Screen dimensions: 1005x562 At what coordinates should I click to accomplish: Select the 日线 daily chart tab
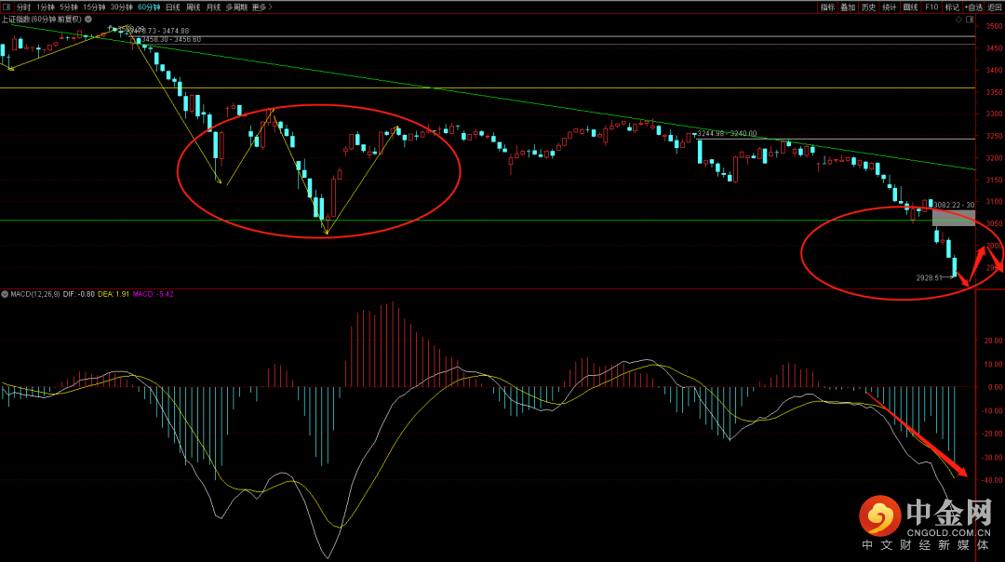tap(173, 7)
